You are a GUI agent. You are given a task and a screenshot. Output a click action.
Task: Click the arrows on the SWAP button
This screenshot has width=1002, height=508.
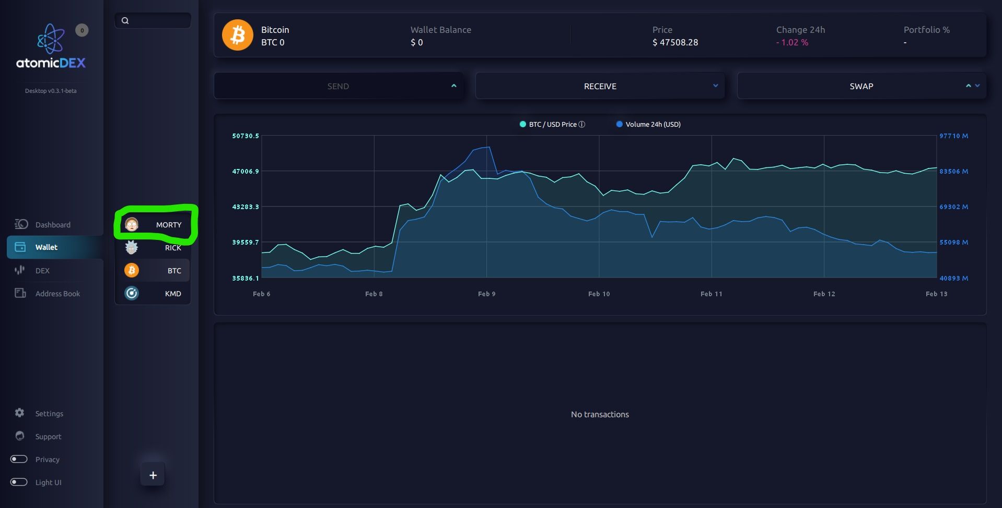tap(973, 86)
